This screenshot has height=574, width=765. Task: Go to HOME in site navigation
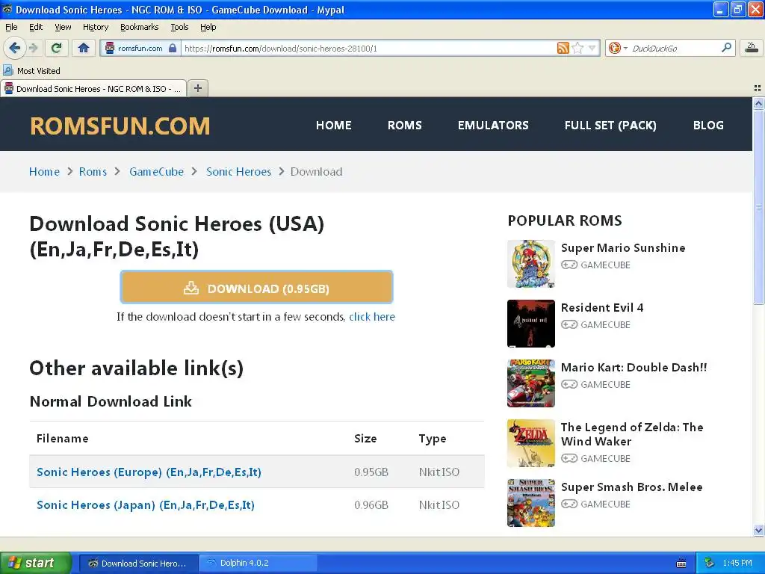click(x=334, y=126)
